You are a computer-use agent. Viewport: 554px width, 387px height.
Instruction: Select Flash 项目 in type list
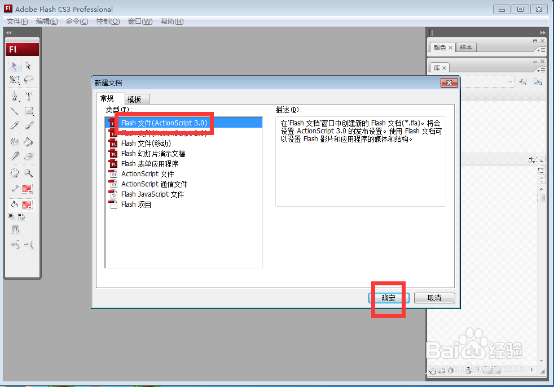click(184, 205)
